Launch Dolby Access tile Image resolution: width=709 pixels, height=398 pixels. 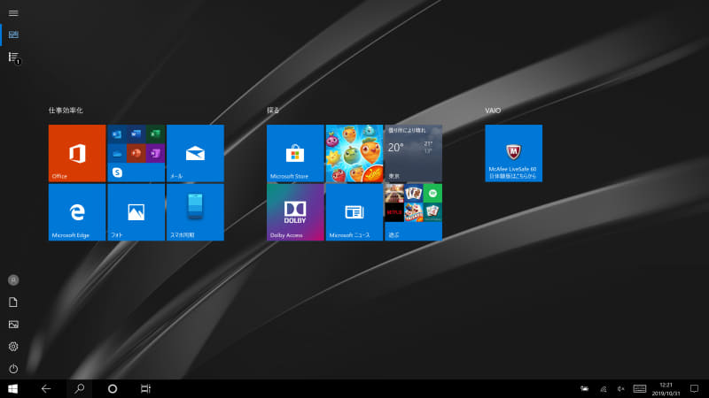click(295, 212)
